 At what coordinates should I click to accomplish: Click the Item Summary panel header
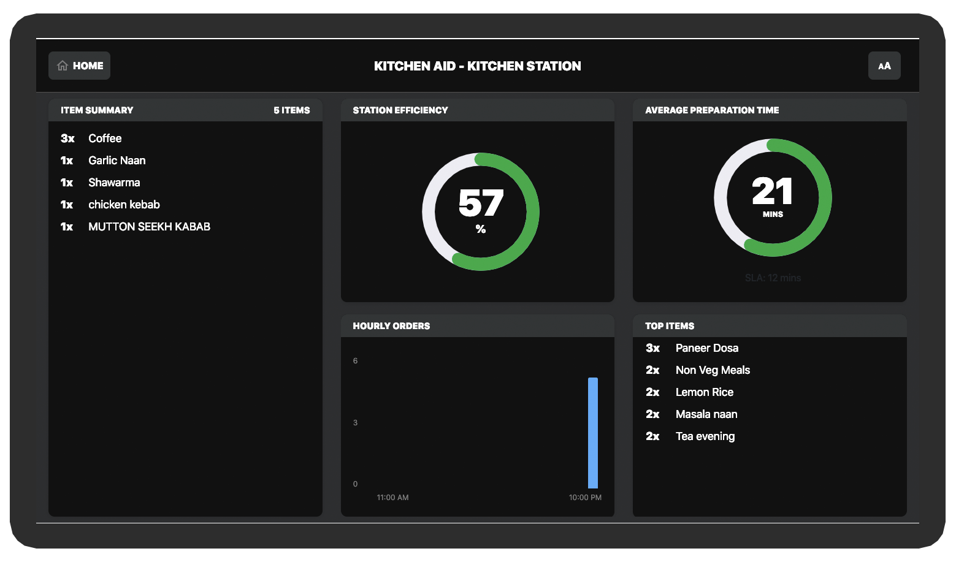pyautogui.click(x=97, y=110)
